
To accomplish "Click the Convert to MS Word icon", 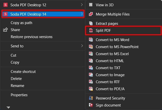I will coord(91,40).
